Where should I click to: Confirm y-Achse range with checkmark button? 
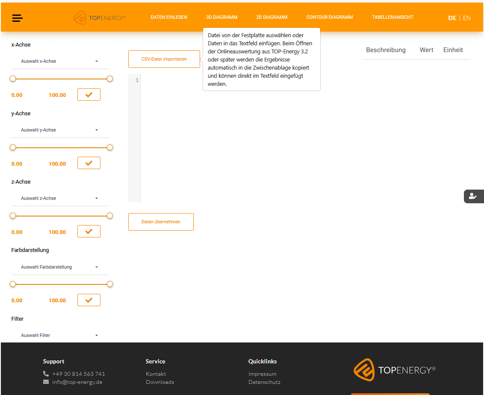pyautogui.click(x=89, y=163)
